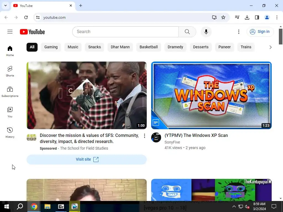The image size is (283, 212).
Task: Select the Dramedy filter chip
Action: click(x=175, y=47)
